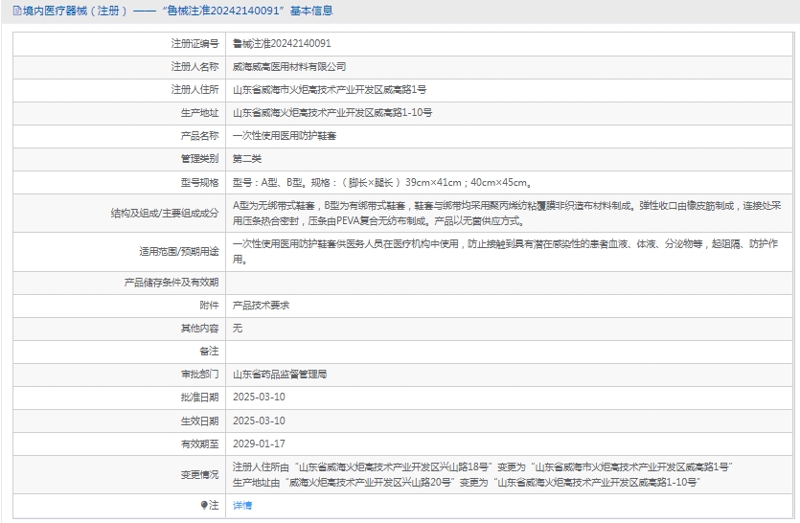Click the 生效日期 row label
Viewport: 800px width, 523px height.
[x=199, y=421]
